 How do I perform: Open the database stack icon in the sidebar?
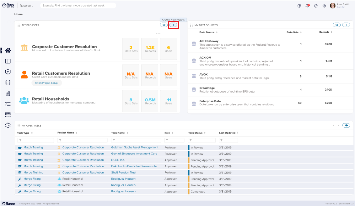coord(8,83)
